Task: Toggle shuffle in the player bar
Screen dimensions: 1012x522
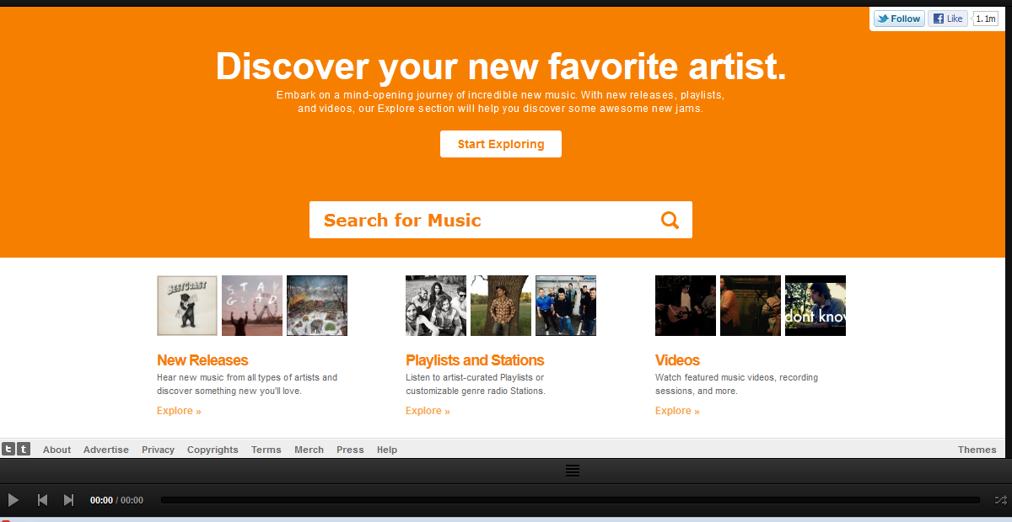Action: click(x=1000, y=500)
